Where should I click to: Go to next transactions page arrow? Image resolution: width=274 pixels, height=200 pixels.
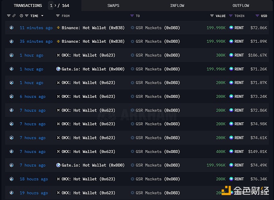[55, 5]
